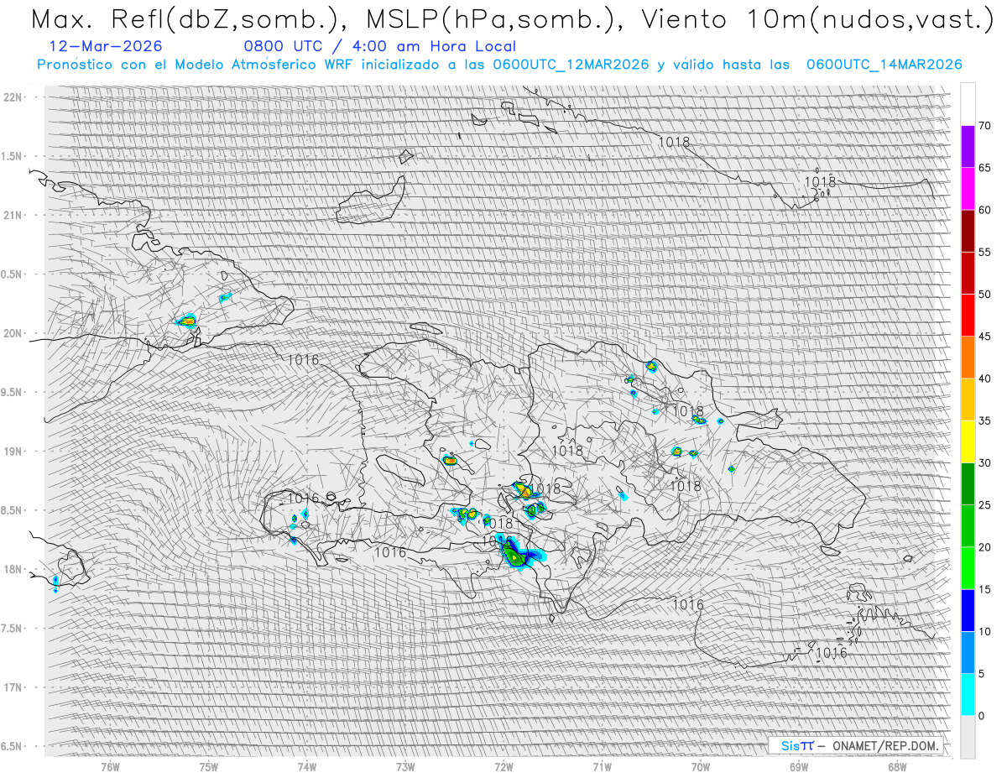
Task: Click the '73W' longitude label
Action: [405, 766]
